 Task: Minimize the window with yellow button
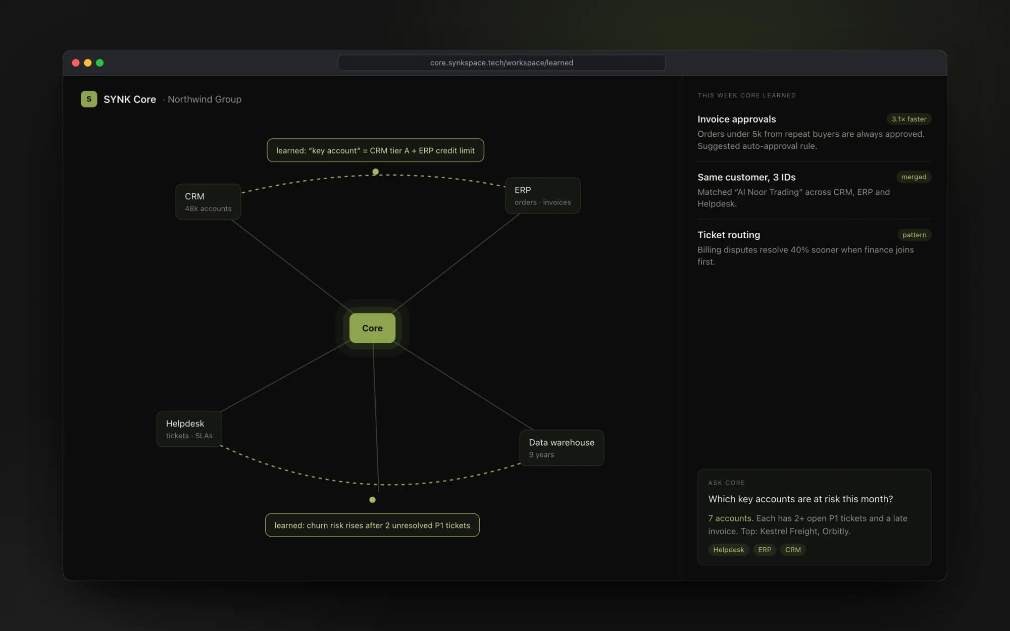click(88, 63)
